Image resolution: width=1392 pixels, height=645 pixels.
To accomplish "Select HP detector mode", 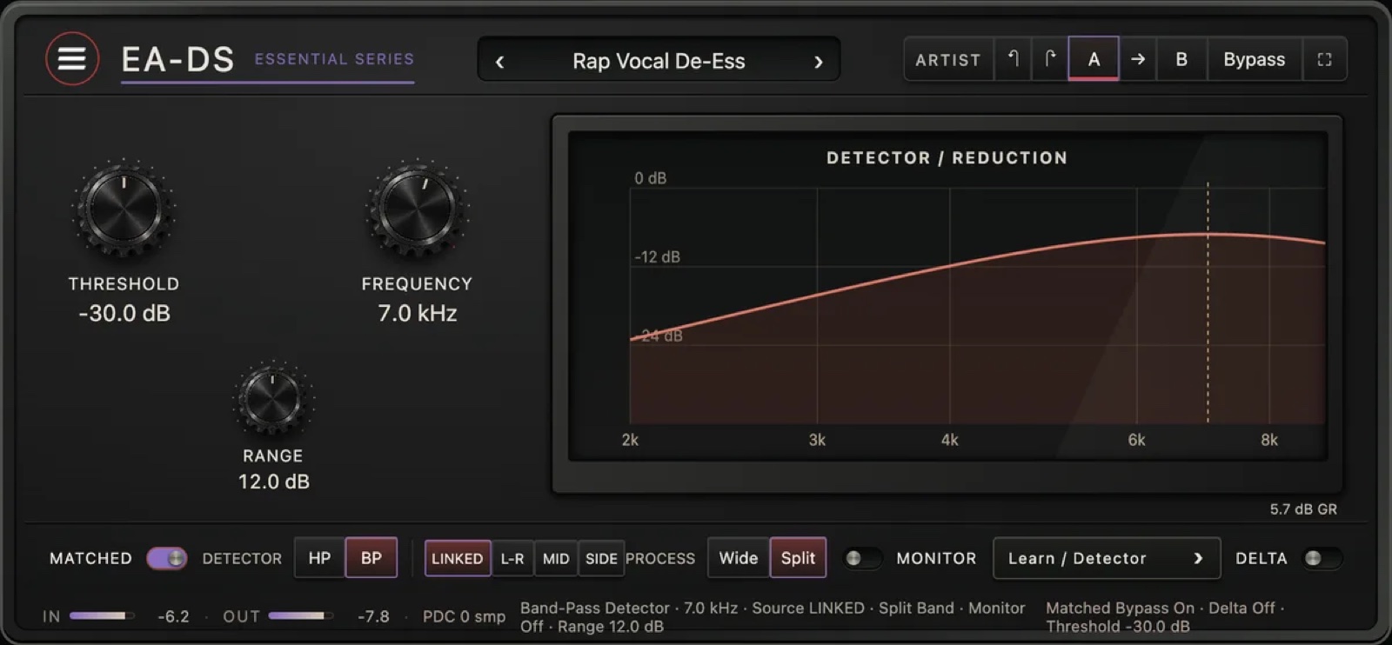I will [319, 558].
